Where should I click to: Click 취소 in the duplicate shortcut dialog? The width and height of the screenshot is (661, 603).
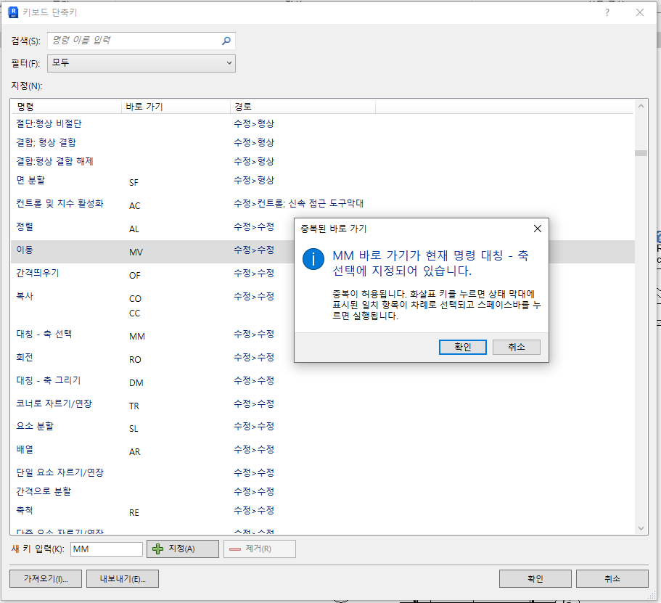tap(516, 347)
